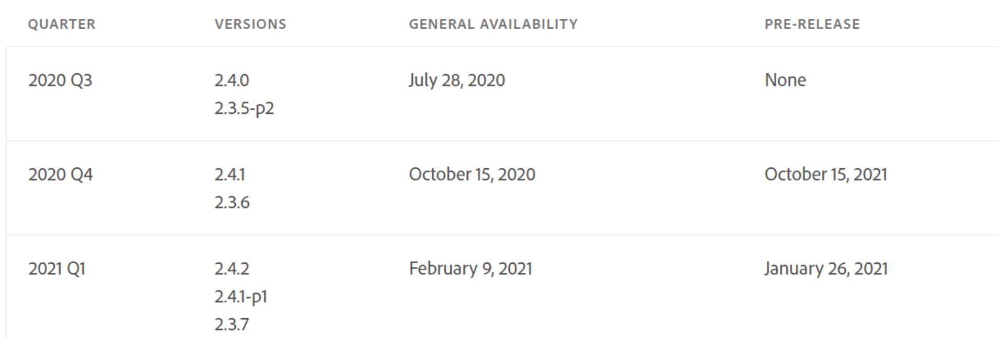Select the GENERAL AVAILABILITY column header
The image size is (999, 338).
(493, 24)
